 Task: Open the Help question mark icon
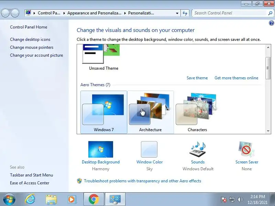click(271, 23)
